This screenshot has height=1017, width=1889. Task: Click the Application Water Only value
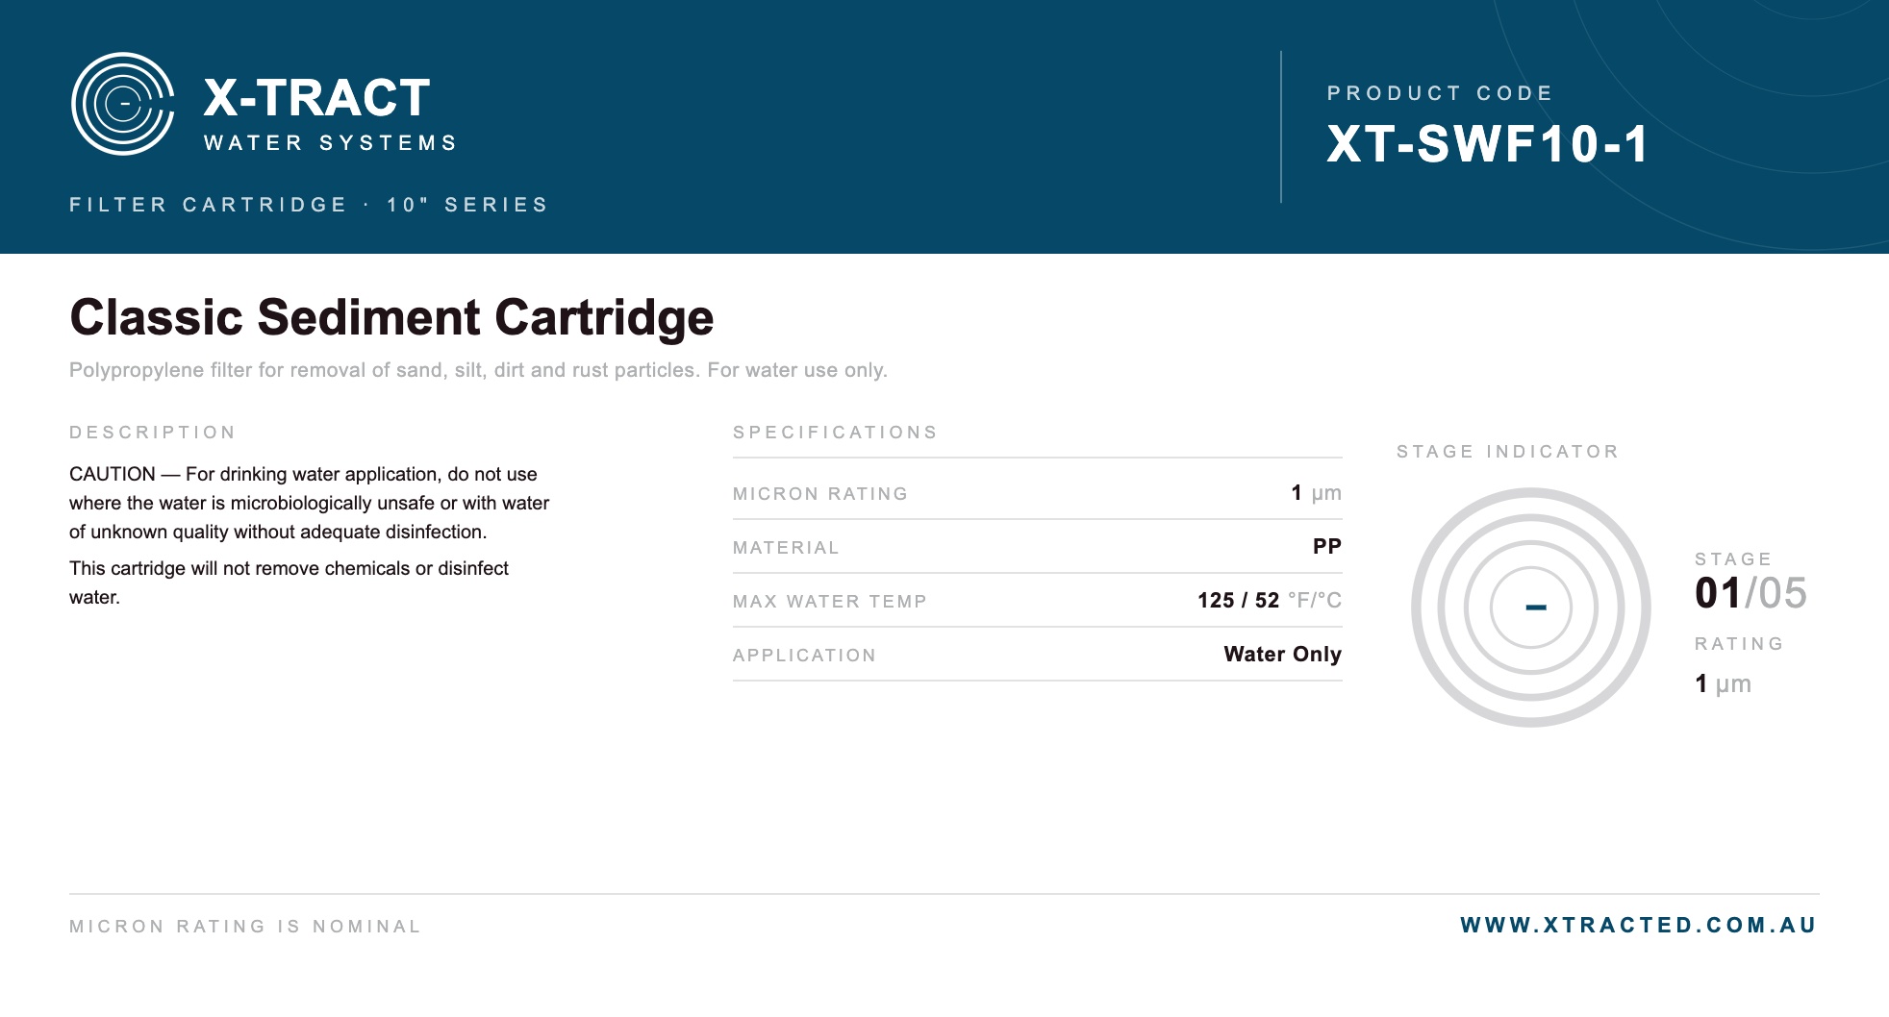(x=1282, y=654)
